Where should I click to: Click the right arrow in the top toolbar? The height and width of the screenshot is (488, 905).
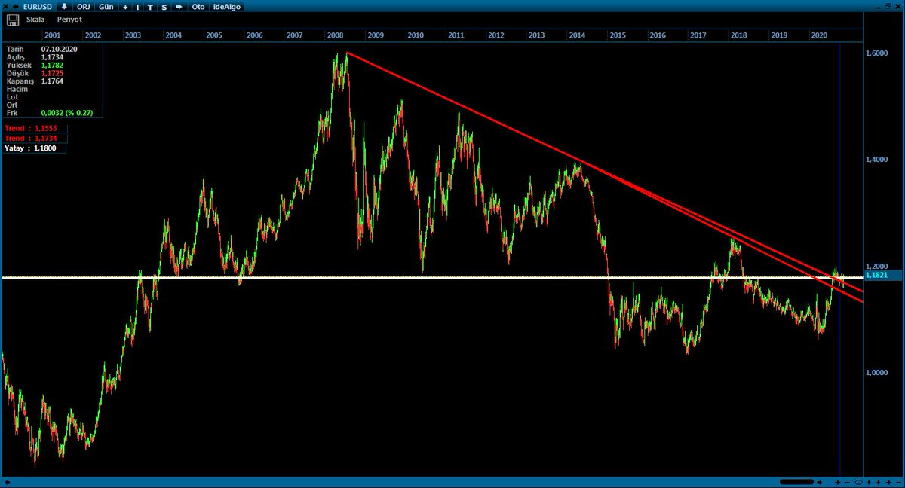(x=179, y=7)
